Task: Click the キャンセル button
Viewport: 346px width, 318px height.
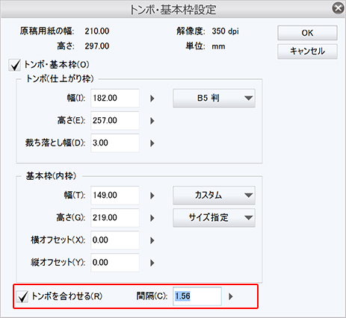Action: click(307, 52)
